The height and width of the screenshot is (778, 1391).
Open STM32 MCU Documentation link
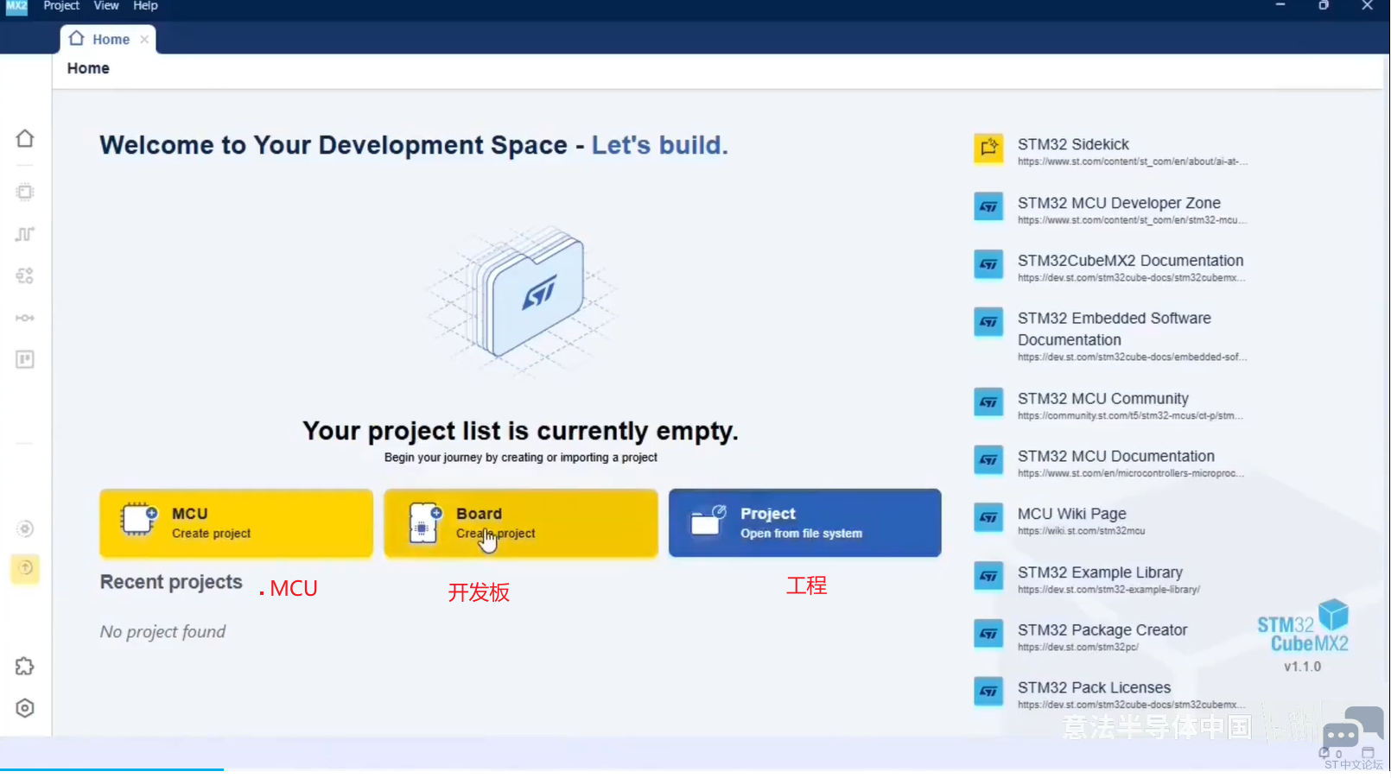tap(1116, 456)
